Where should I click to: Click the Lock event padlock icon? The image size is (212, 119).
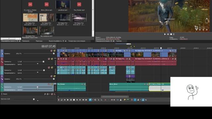click(121, 100)
